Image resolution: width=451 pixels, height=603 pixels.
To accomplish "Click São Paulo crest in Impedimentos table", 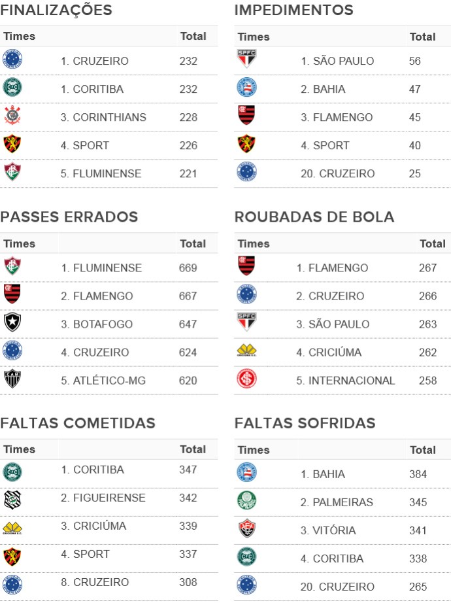I will [246, 58].
